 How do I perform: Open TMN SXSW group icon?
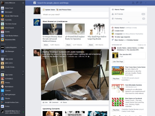coord(2,59)
